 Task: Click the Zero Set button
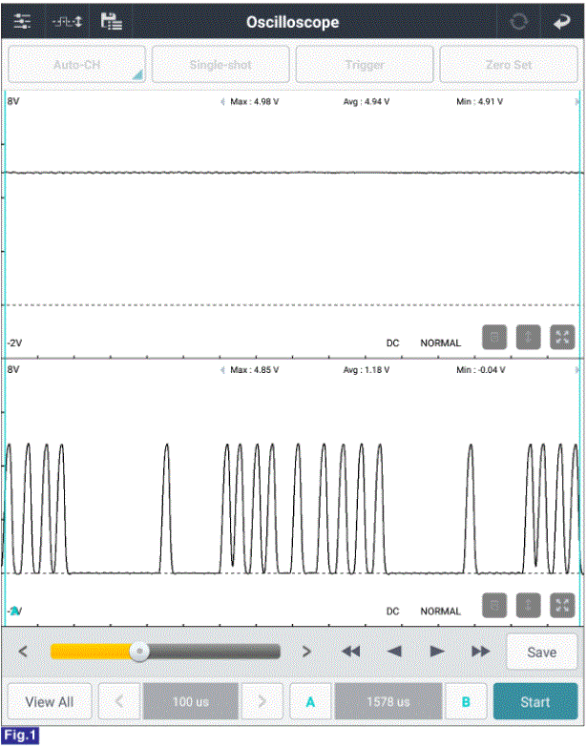pos(509,64)
